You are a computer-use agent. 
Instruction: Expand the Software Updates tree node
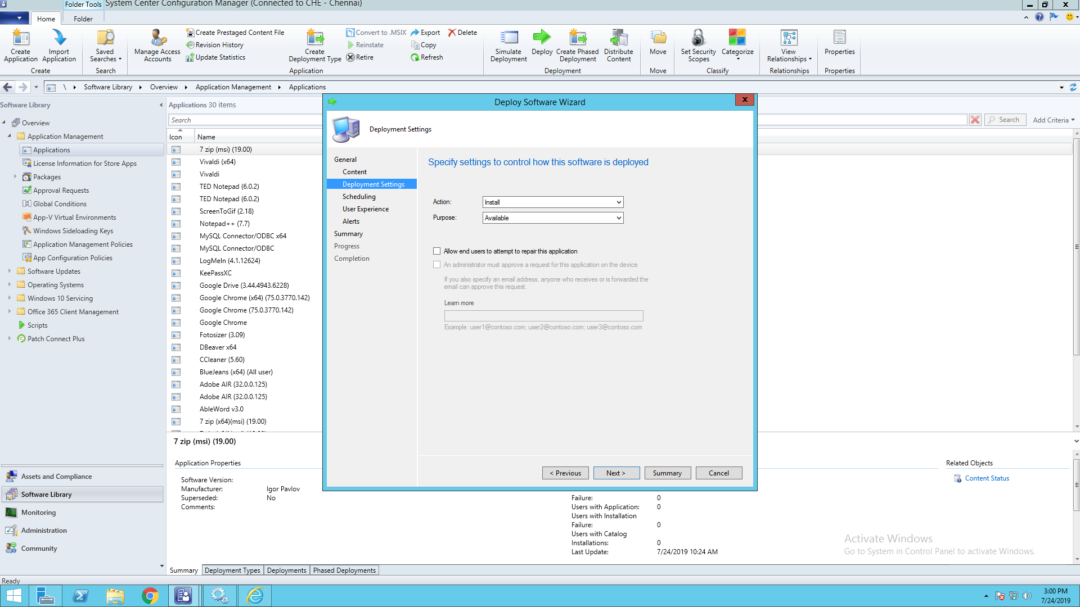[x=10, y=271]
